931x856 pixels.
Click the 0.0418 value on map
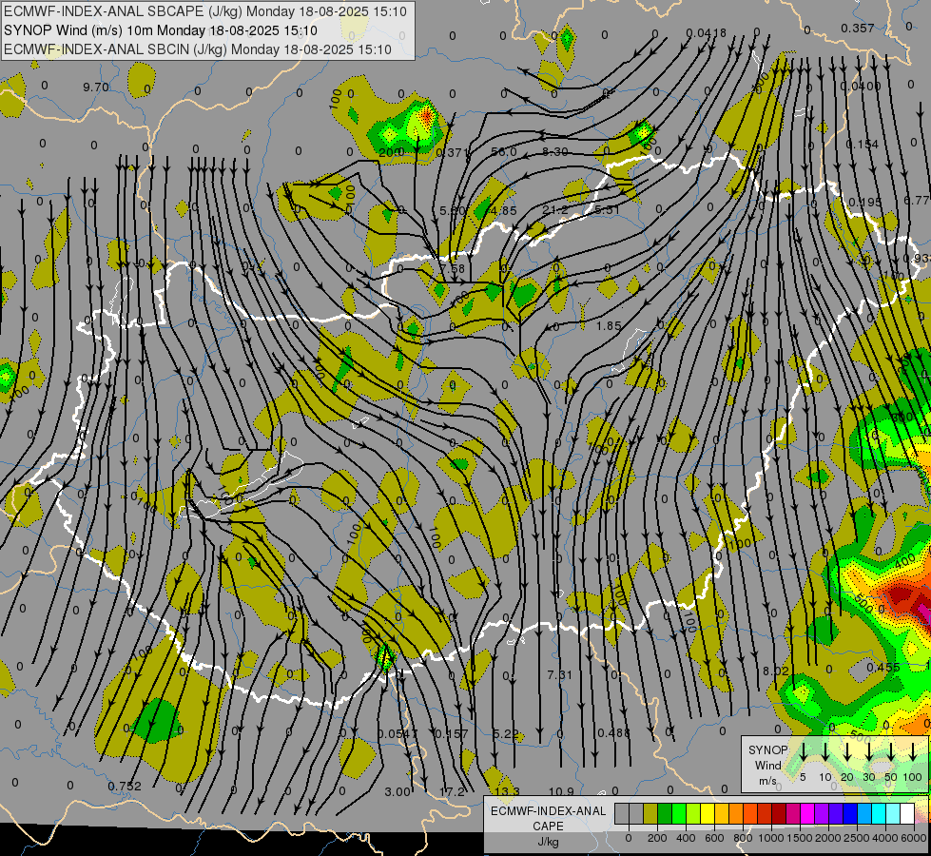706,32
